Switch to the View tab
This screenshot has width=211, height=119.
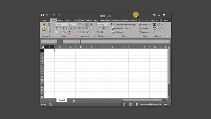pyautogui.click(x=96, y=20)
